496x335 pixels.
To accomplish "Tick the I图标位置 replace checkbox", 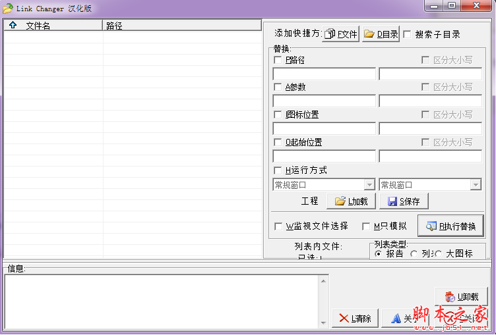I will pos(278,115).
